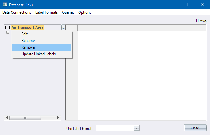The width and height of the screenshot is (210, 135).
Task: Click the database icon beside Air Transport Area
Action: pyautogui.click(x=8, y=27)
